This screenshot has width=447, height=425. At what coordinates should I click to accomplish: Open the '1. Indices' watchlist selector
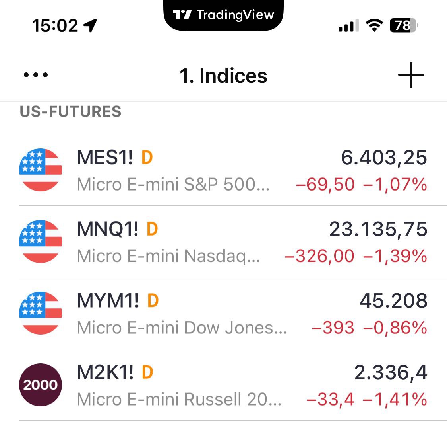[x=223, y=76]
